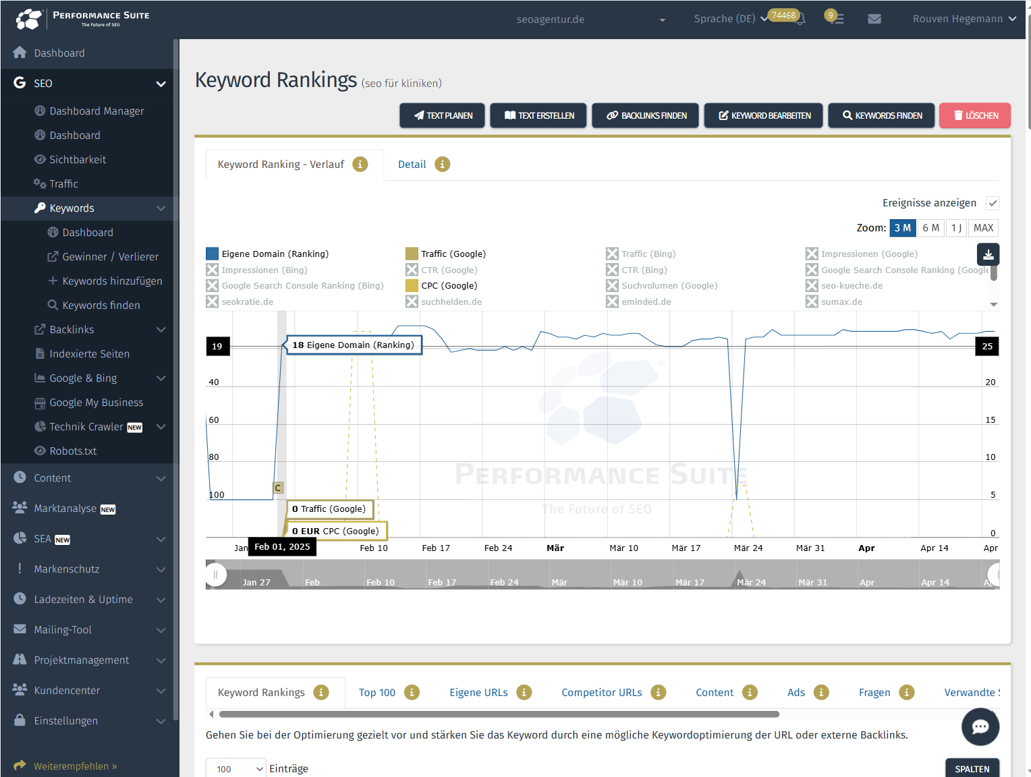
Task: Toggle the Ereignisse anzeigen checkbox
Action: [993, 203]
